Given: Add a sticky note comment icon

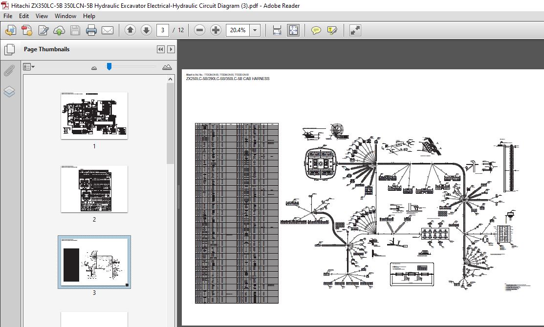Looking at the screenshot, I should click(x=316, y=30).
